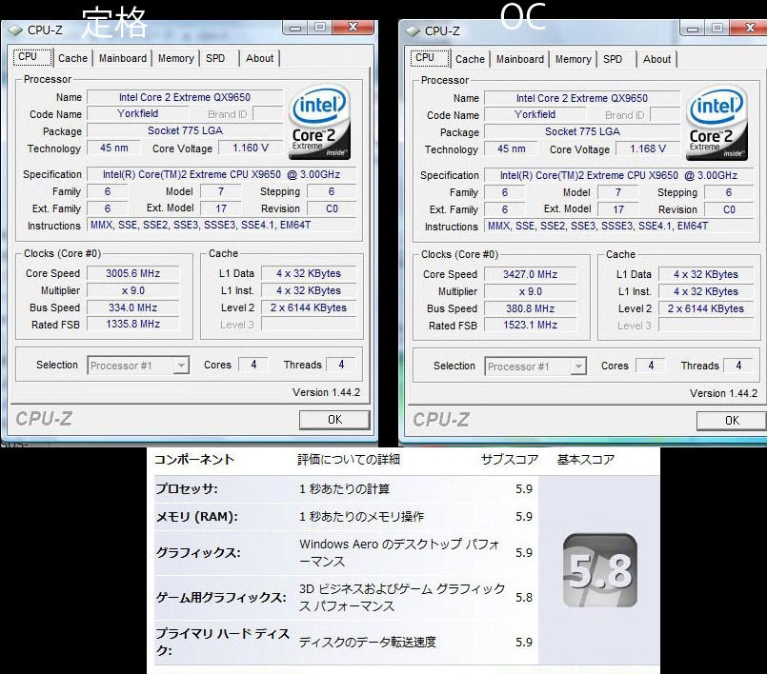Image resolution: width=767 pixels, height=674 pixels.
Task: Open the About tab in the right OC window
Action: [x=656, y=59]
